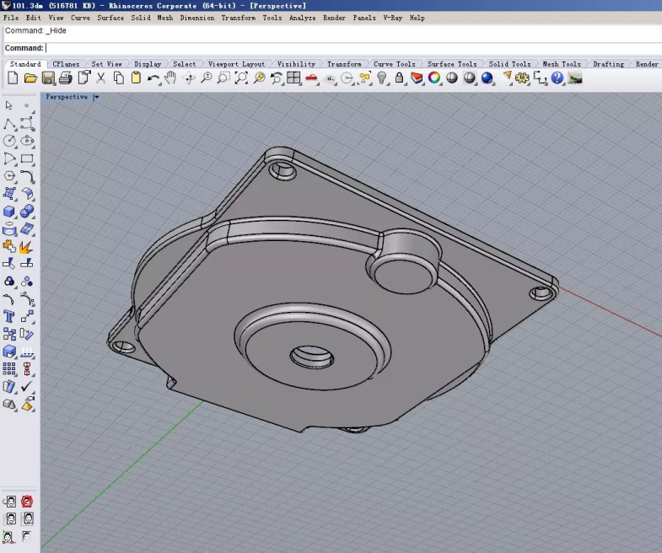Open the Help question mark icon

(x=557, y=78)
